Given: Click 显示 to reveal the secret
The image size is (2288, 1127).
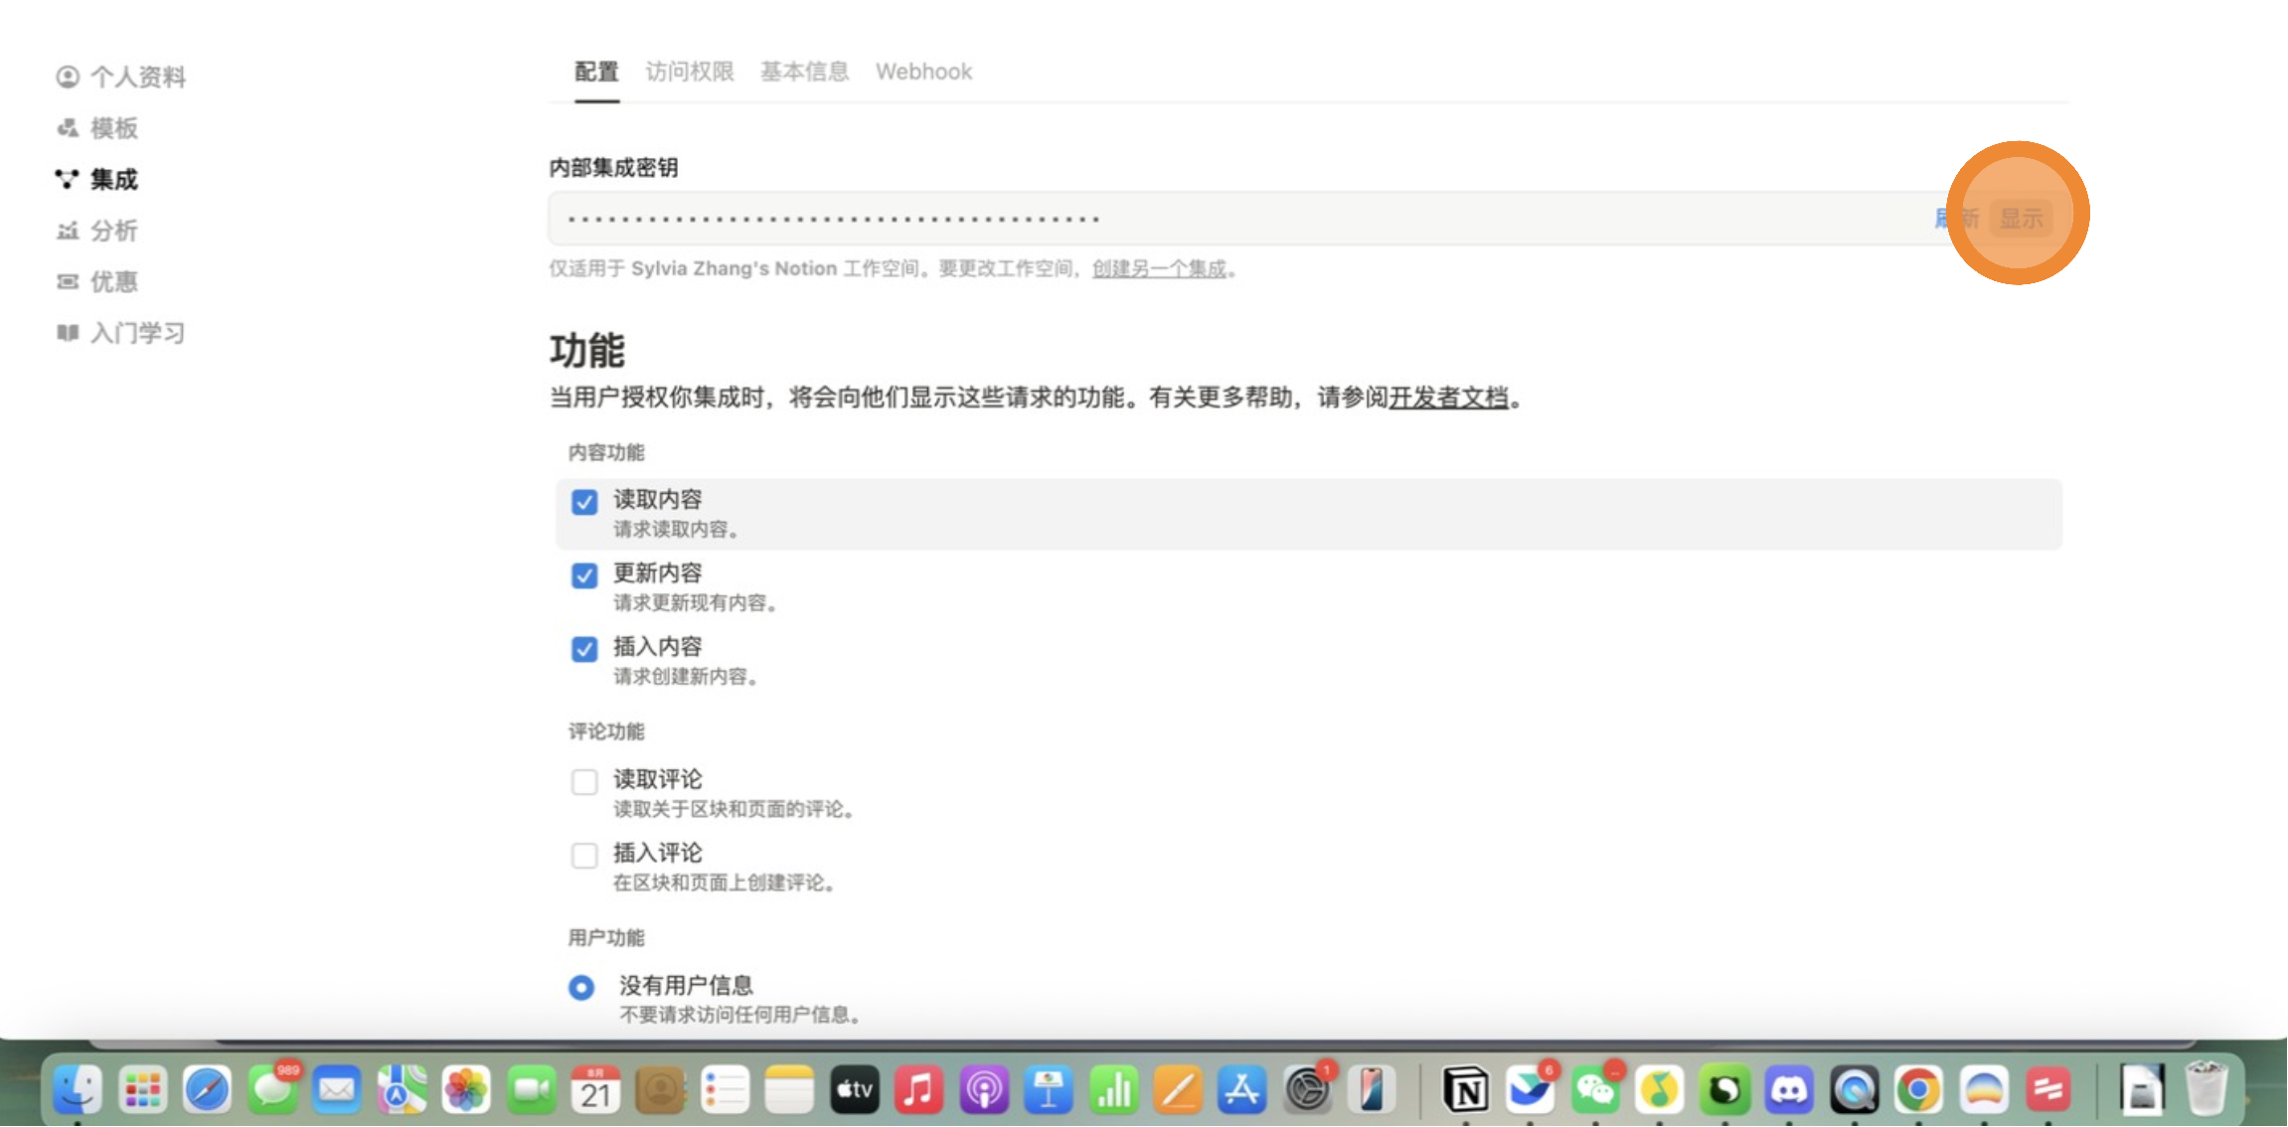Looking at the screenshot, I should click(2021, 219).
